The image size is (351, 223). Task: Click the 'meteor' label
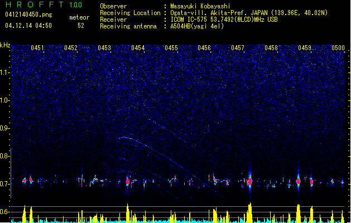[79, 17]
